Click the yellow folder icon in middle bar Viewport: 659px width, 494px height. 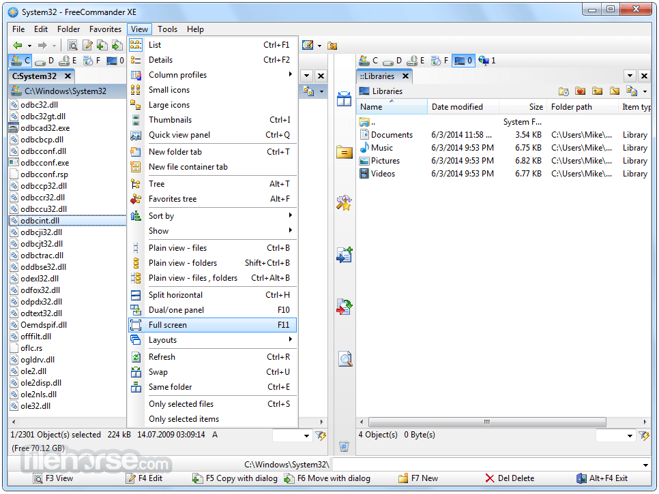pos(345,152)
